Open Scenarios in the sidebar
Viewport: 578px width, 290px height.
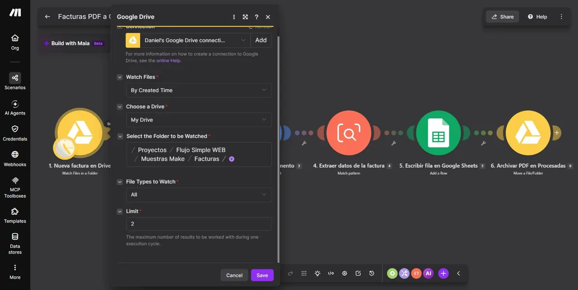tap(15, 81)
